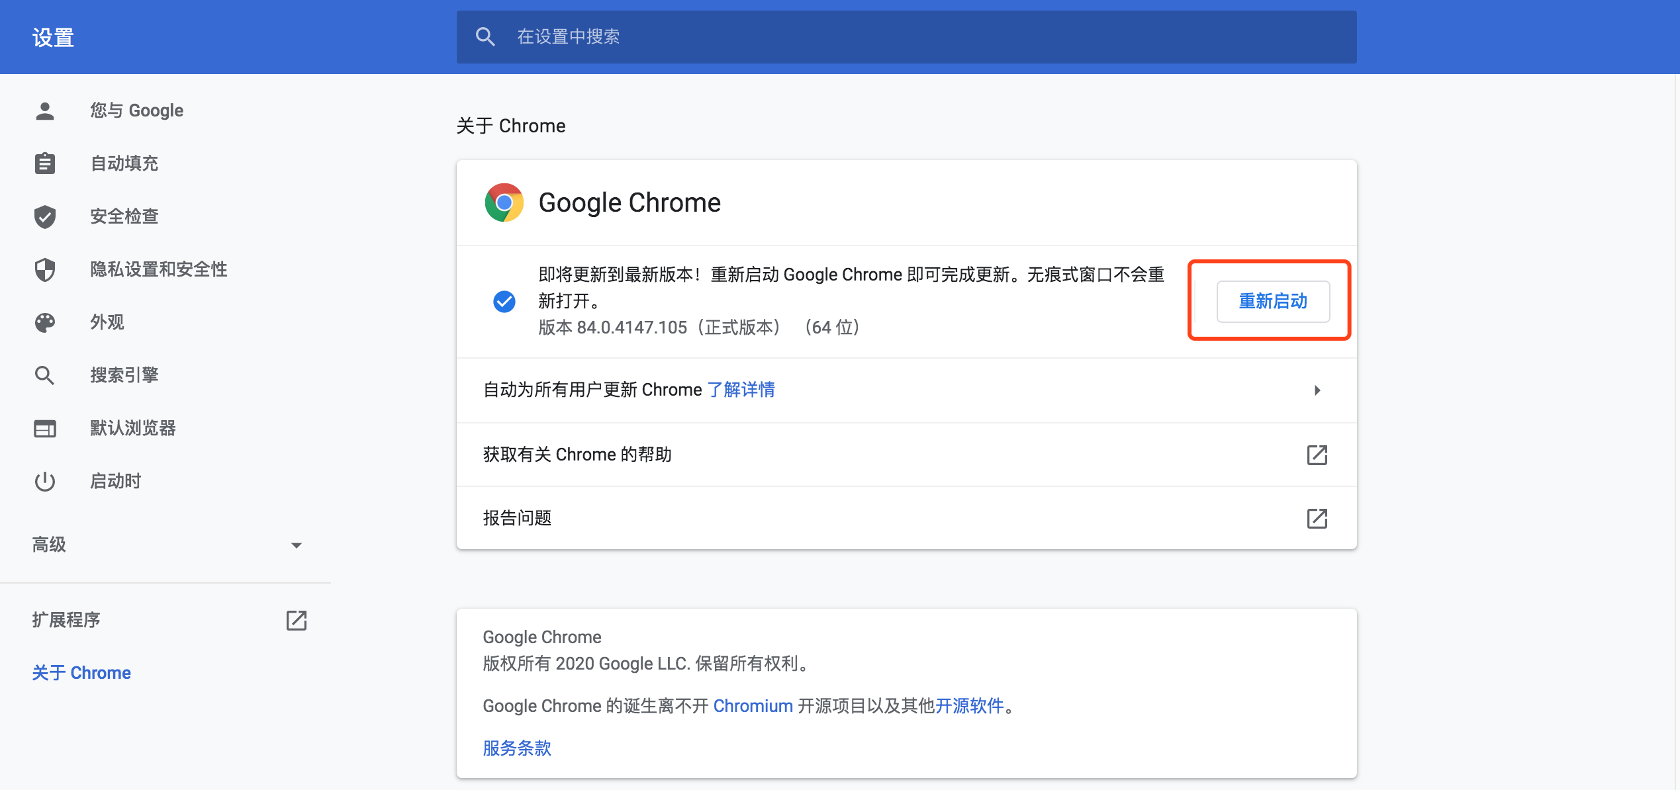1680x790 pixels.
Task: Click the palette icon for 外观
Action: [45, 322]
